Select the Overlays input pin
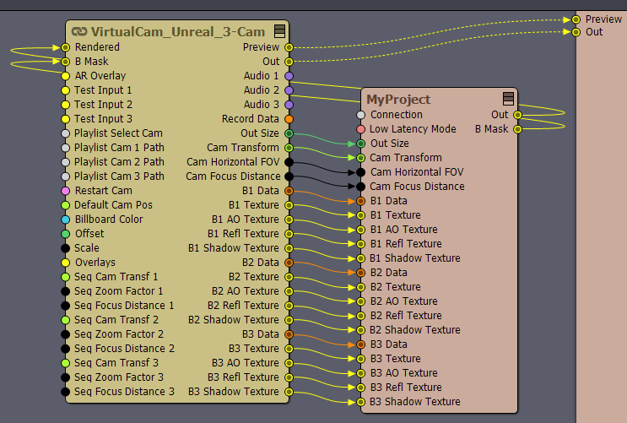 [x=66, y=263]
